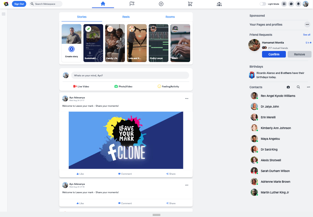
Task: Open the Groups people icon
Action: 219,4
